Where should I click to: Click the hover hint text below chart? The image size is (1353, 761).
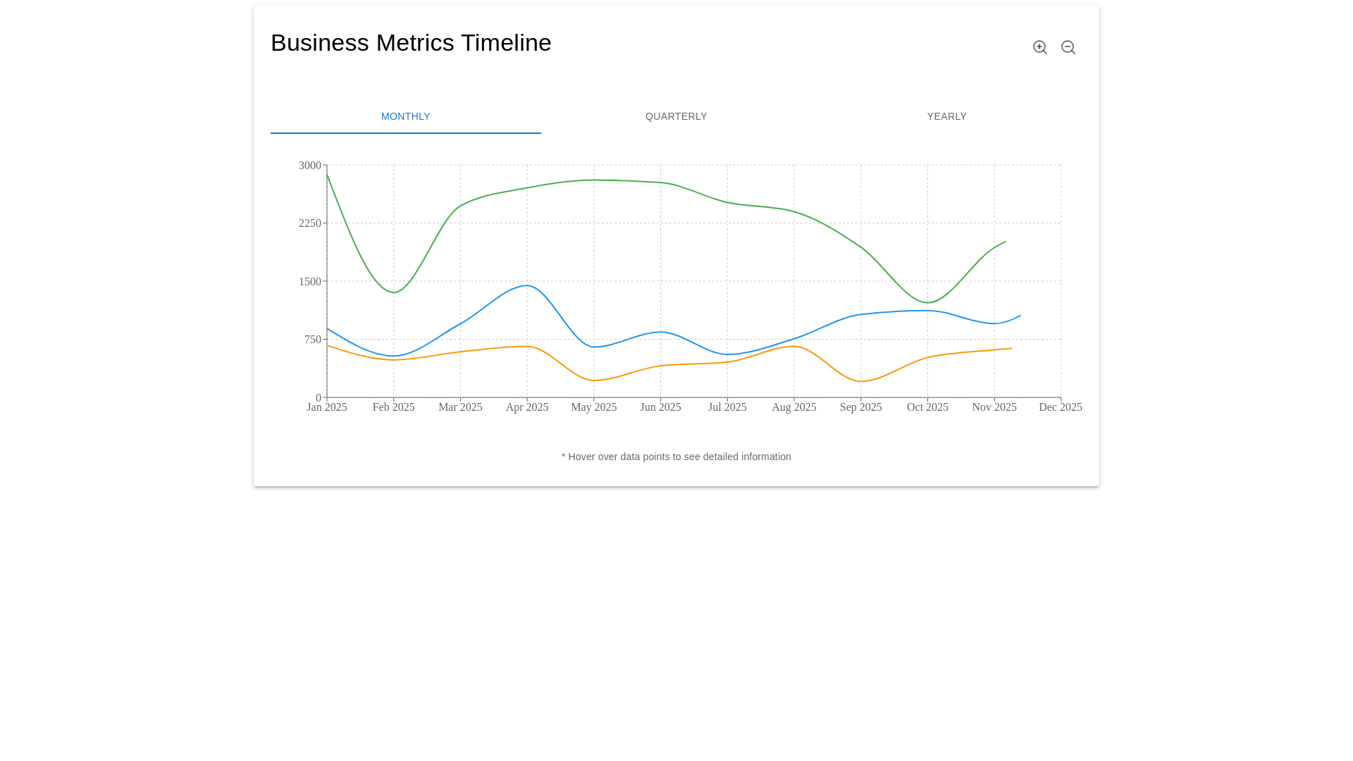point(676,457)
